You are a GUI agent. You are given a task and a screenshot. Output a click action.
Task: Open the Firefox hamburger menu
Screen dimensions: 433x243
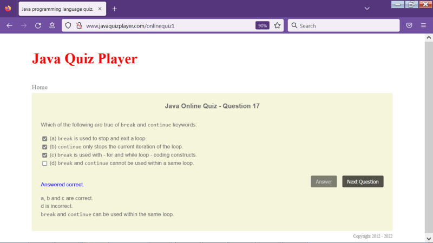tap(423, 25)
